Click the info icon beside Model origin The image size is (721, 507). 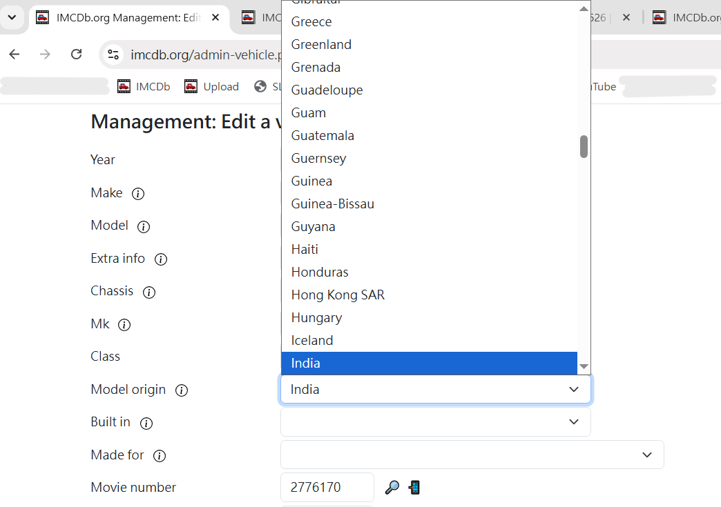[x=182, y=390]
